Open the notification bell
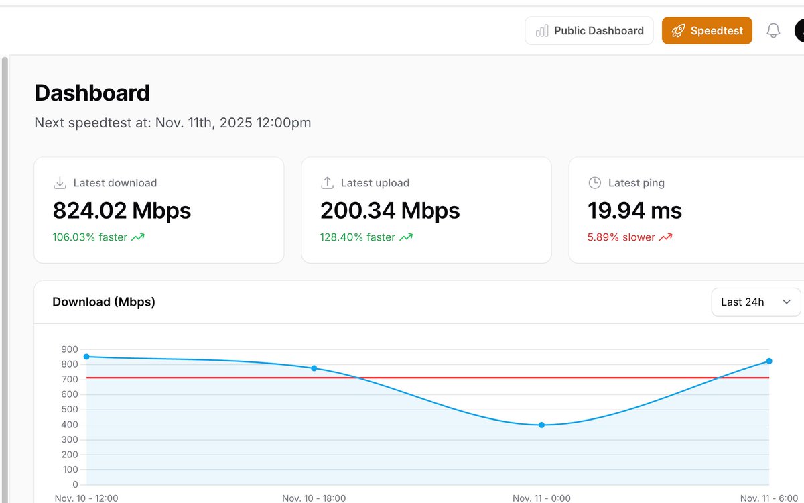This screenshot has width=804, height=503. (773, 30)
